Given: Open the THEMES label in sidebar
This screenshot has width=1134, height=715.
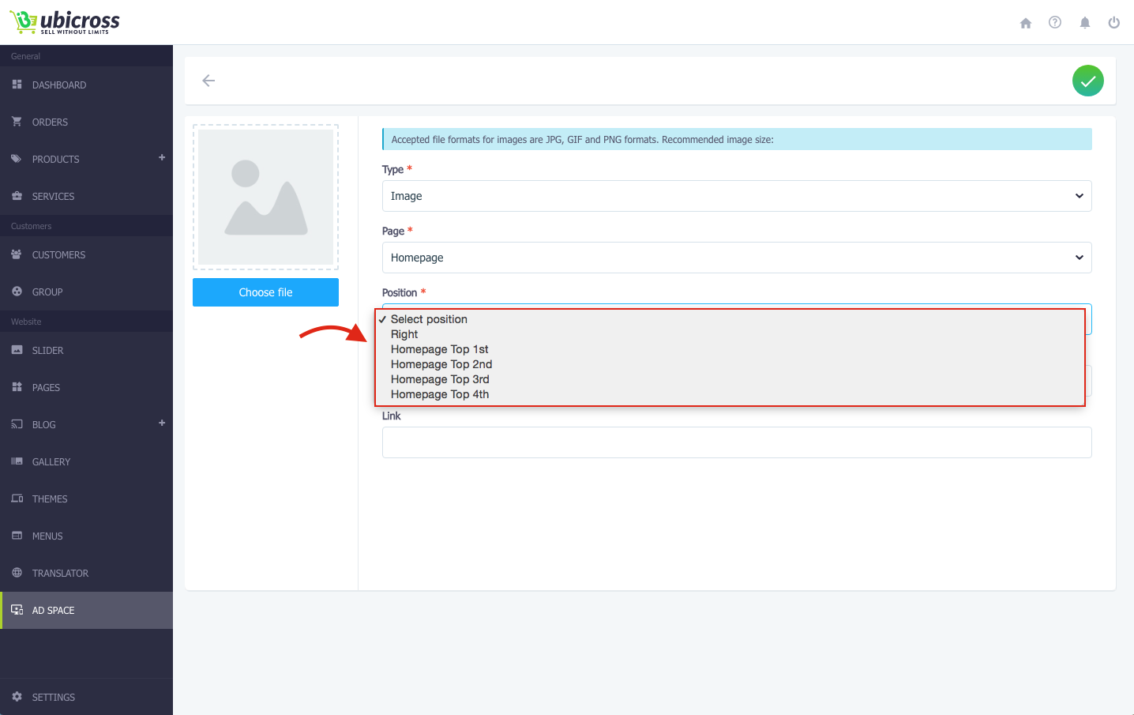Looking at the screenshot, I should tap(50, 499).
